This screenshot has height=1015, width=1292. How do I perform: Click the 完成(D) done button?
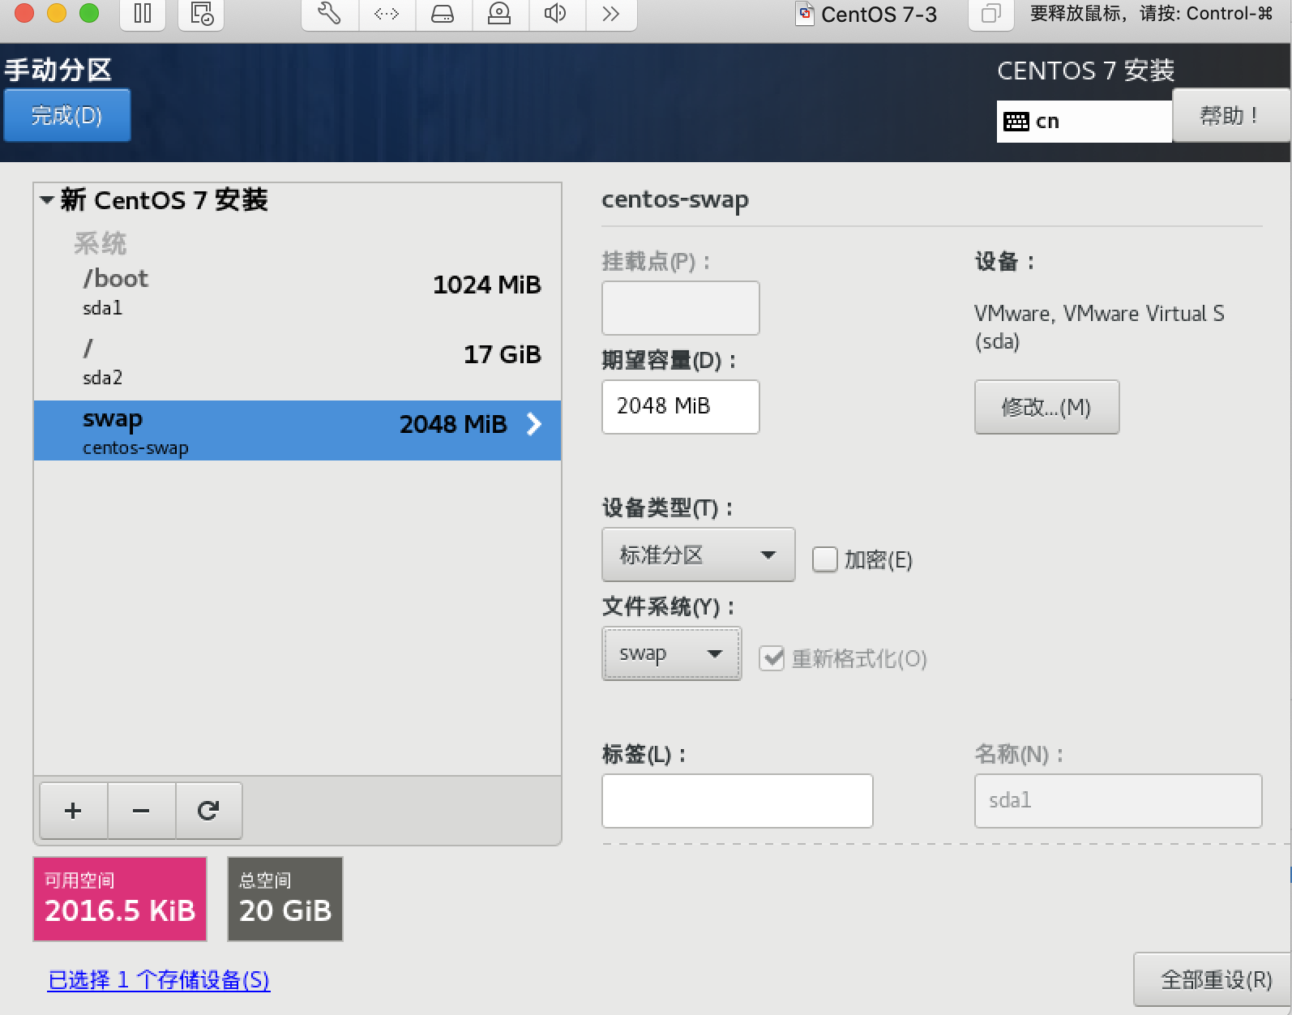pos(67,115)
